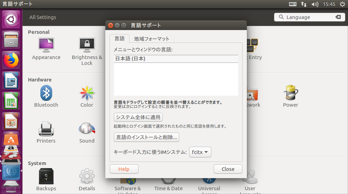Switch to the 地域フォーマット tab

point(152,39)
